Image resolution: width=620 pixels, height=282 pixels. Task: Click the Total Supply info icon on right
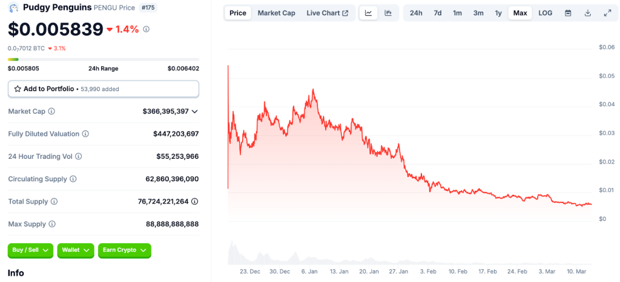coord(194,202)
